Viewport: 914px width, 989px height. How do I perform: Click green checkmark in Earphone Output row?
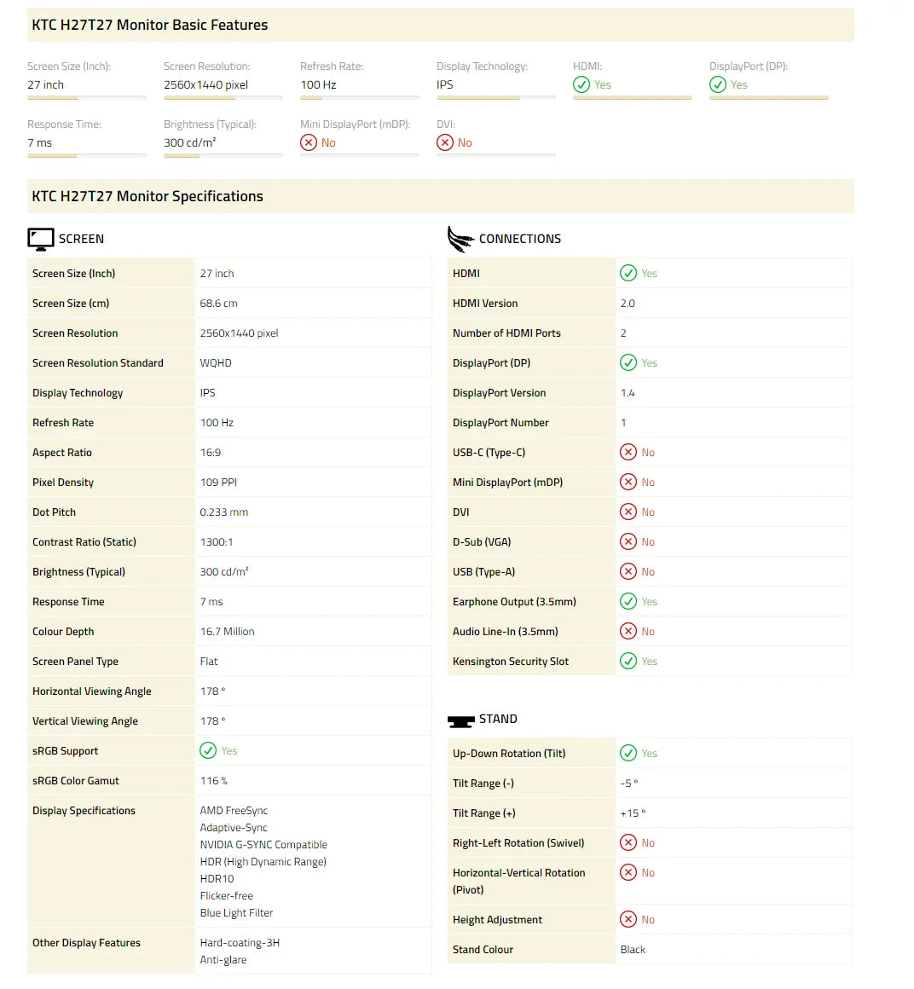point(628,601)
